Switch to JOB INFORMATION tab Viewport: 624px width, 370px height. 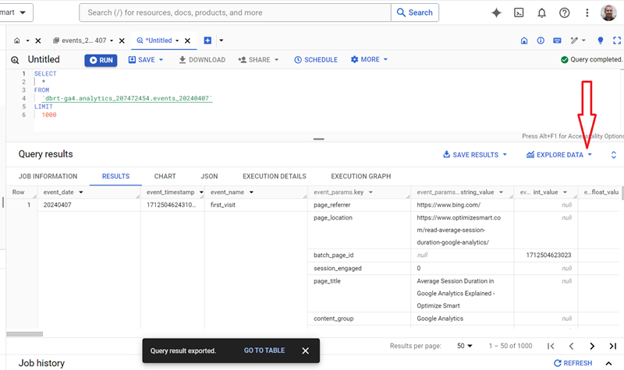point(48,176)
